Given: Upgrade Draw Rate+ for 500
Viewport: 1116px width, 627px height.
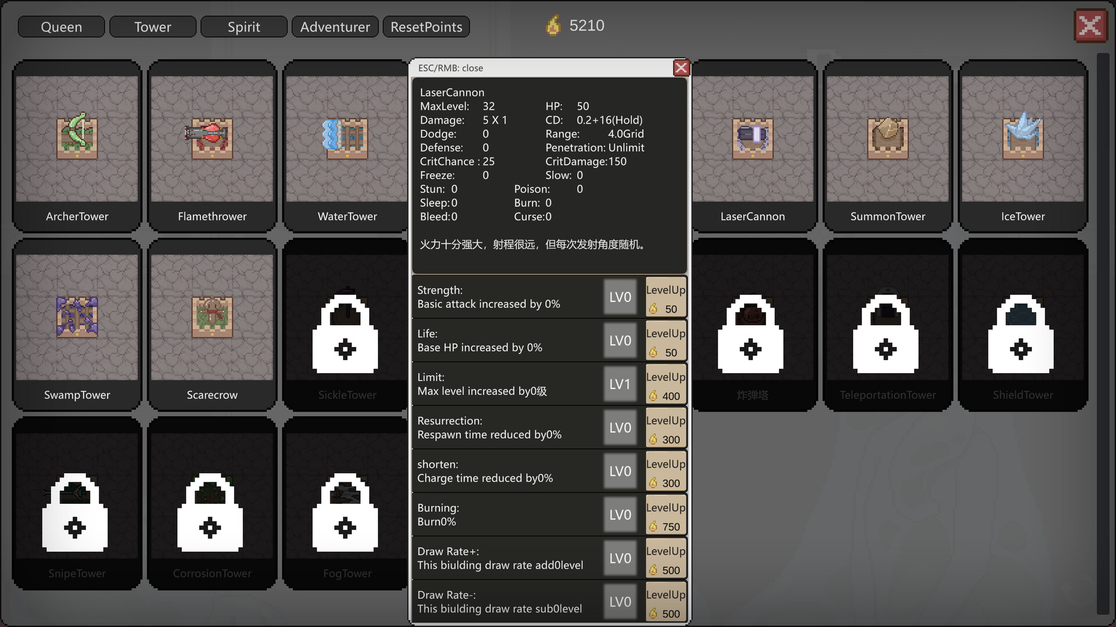Looking at the screenshot, I should [x=666, y=558].
